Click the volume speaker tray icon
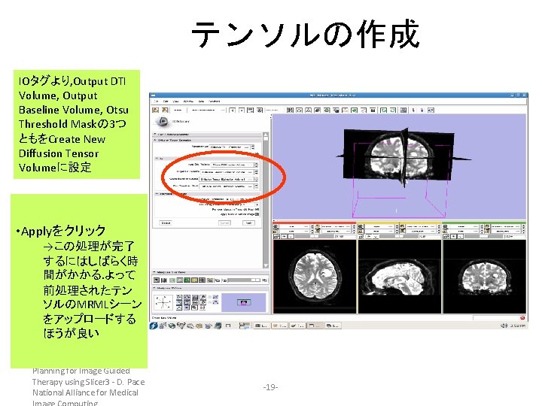This screenshot has height=406, width=542. tap(504, 326)
